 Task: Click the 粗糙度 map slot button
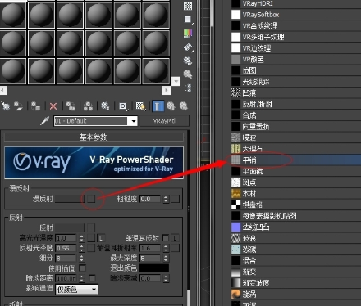[176, 199]
